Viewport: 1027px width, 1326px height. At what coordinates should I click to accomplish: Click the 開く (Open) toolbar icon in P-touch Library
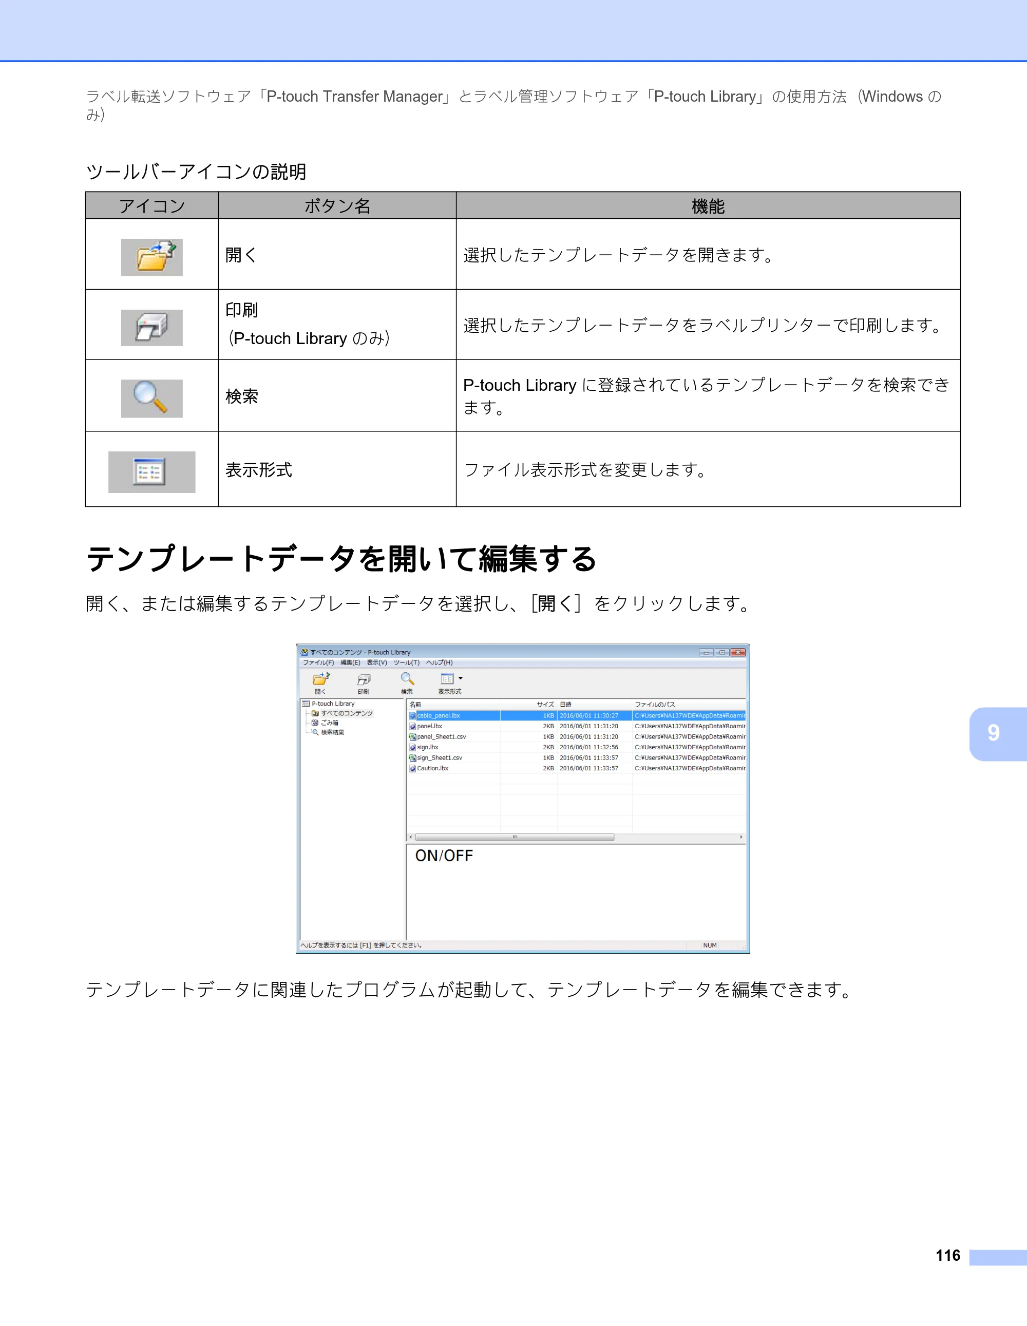coord(320,679)
